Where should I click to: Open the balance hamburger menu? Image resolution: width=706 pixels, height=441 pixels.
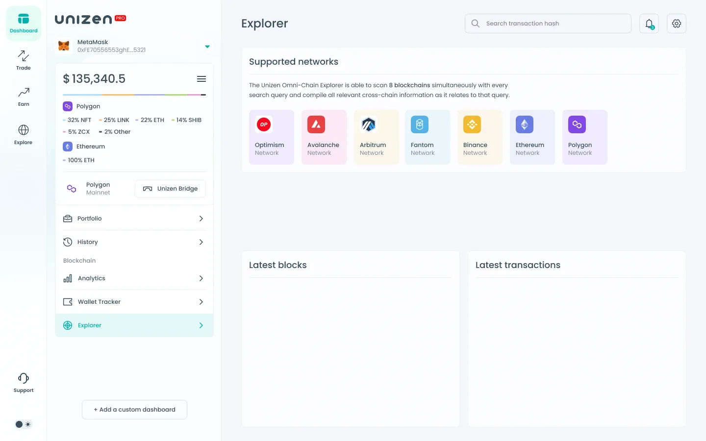click(x=202, y=79)
